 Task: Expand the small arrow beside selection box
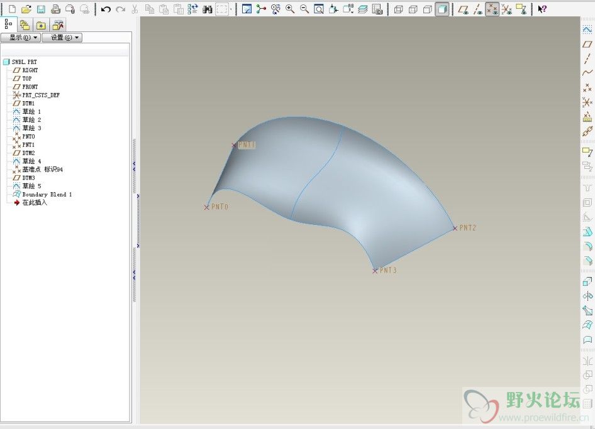tap(231, 9)
